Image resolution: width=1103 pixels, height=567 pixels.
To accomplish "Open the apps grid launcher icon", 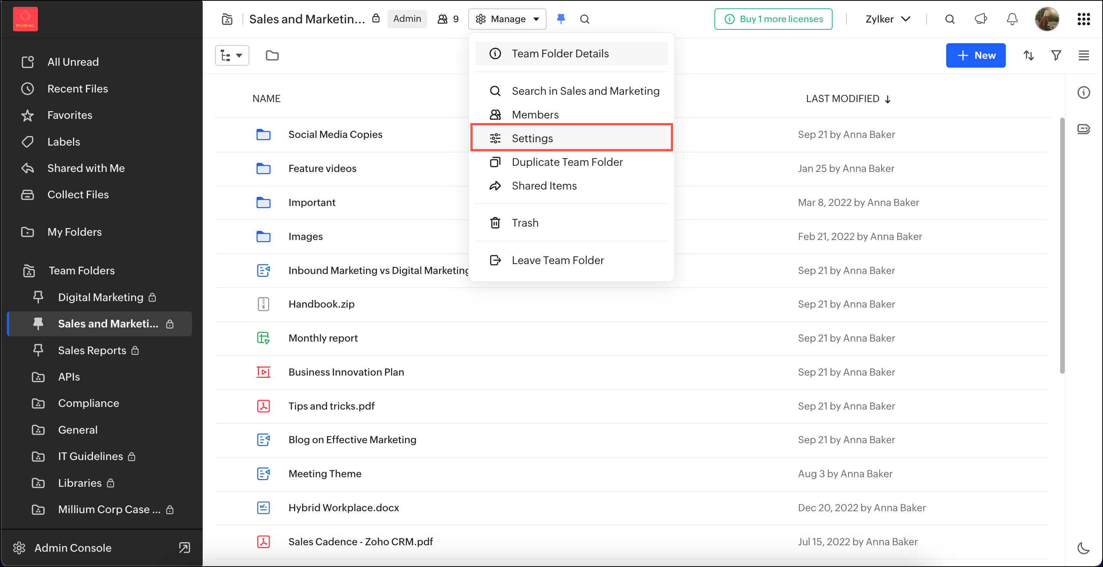I will click(x=1083, y=19).
